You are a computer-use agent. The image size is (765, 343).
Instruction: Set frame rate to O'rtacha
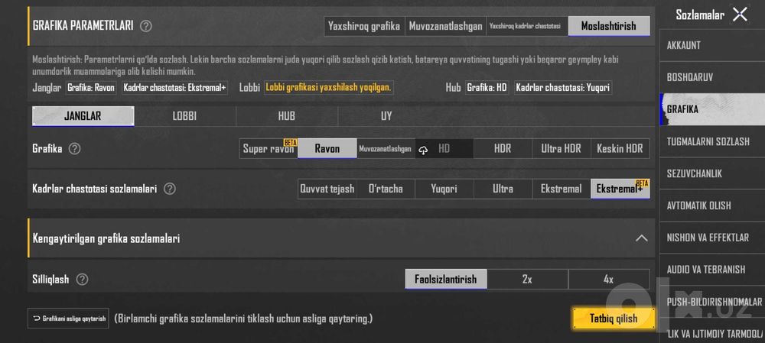click(x=386, y=189)
